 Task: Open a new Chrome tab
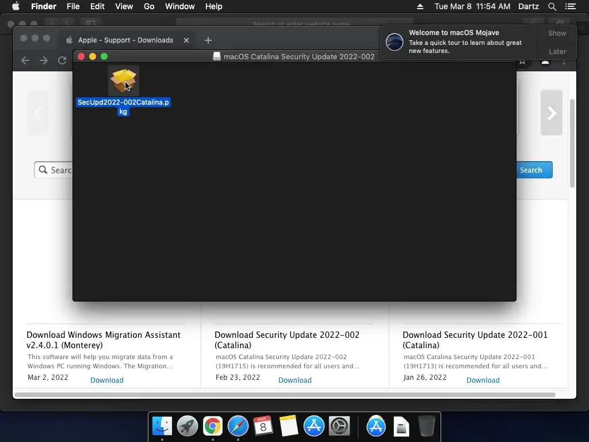click(x=208, y=40)
